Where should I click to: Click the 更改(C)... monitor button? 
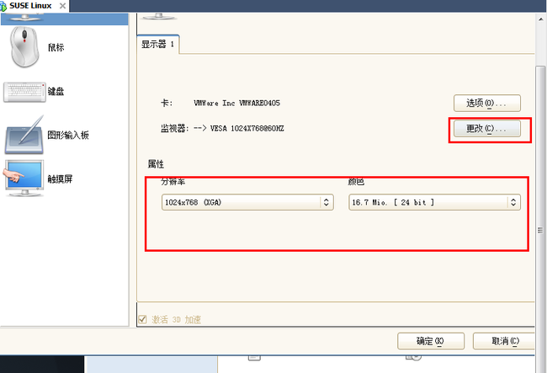click(487, 129)
